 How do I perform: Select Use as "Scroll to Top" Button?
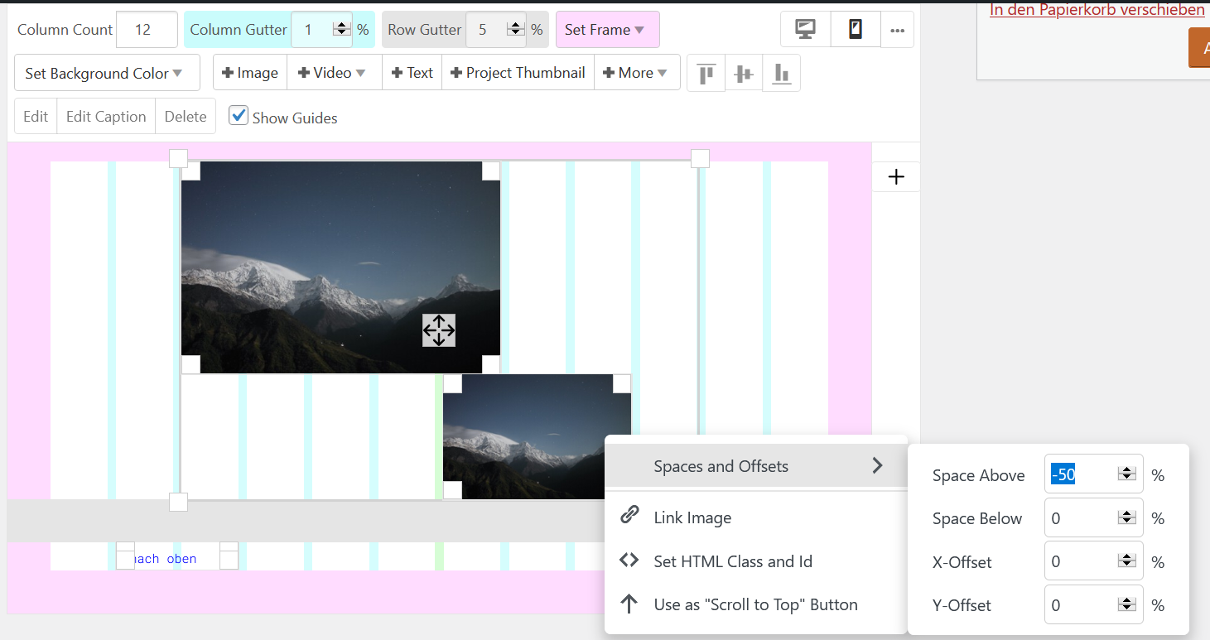[x=755, y=604]
